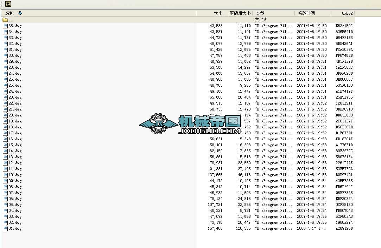Image resolution: width=381 pixels, height=248 pixels.
Task: Toggle sort order via the arrow beside 名称
Action: coord(20,13)
